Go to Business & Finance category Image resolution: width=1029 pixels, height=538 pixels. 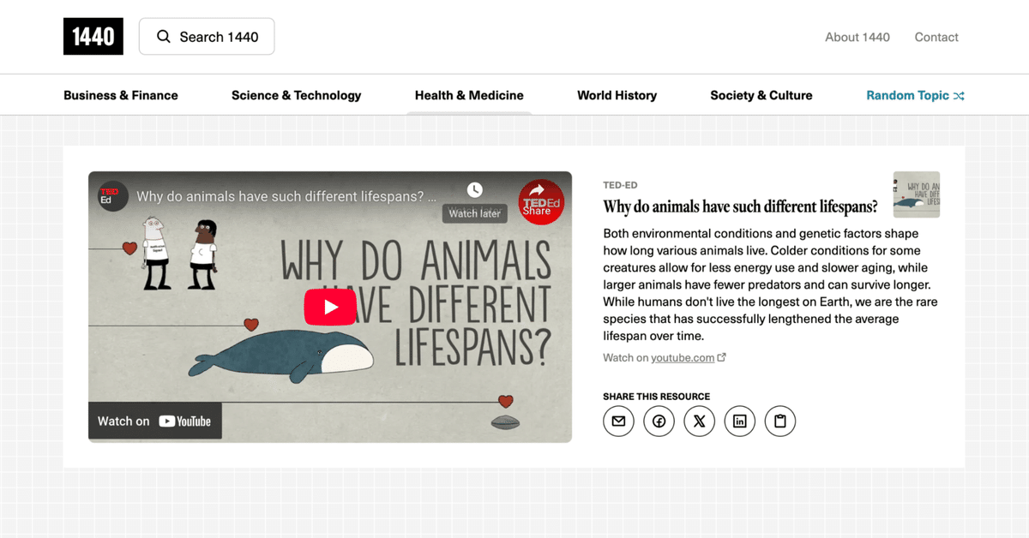tap(121, 95)
